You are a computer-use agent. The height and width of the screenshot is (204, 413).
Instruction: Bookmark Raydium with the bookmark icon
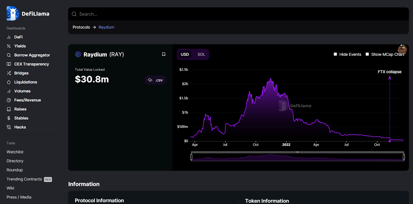(x=164, y=54)
